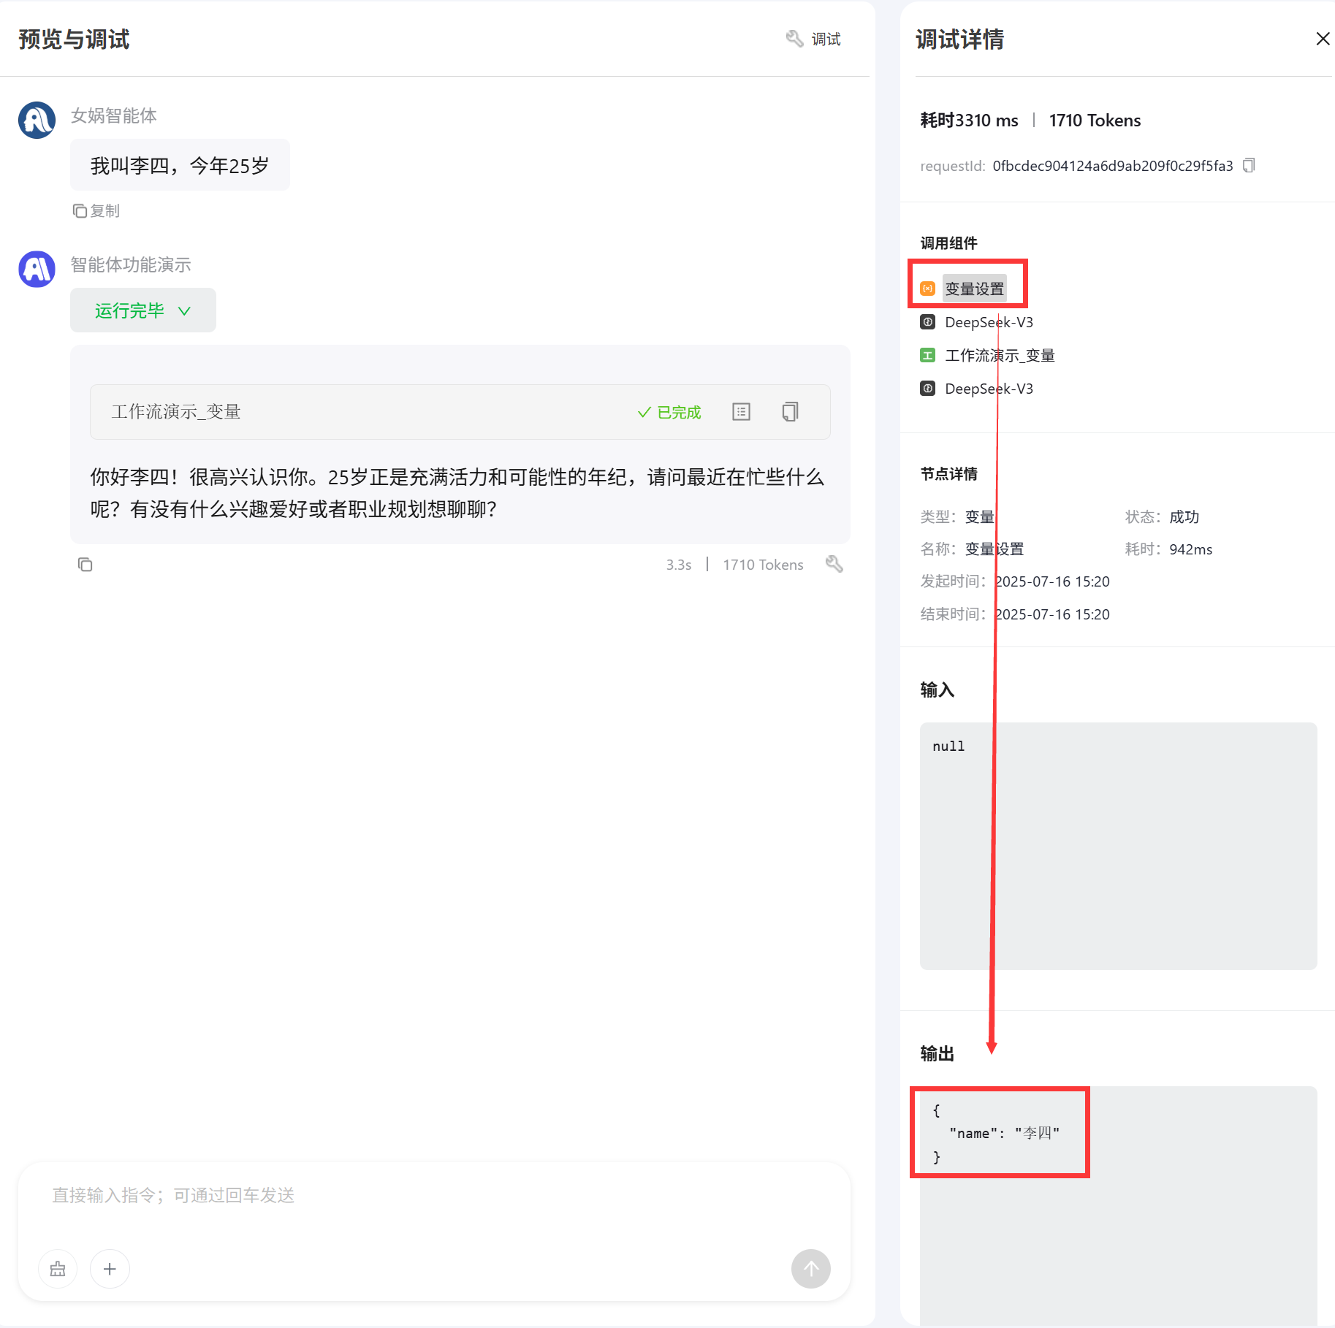Click the 女娲智能体 user avatar
1335x1328 pixels.
coord(37,120)
